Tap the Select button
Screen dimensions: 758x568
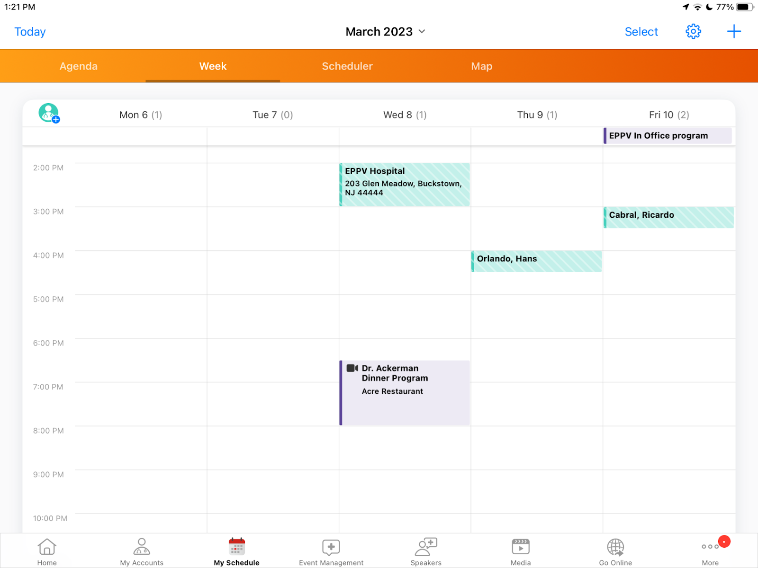[x=641, y=32]
